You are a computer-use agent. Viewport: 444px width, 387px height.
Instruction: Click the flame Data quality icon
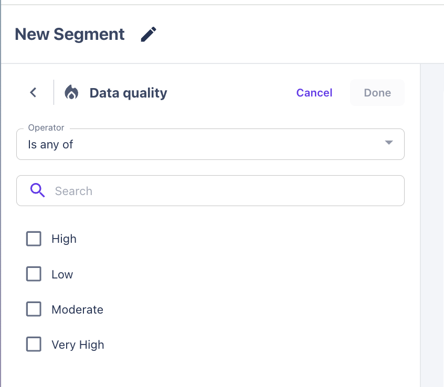(x=71, y=93)
